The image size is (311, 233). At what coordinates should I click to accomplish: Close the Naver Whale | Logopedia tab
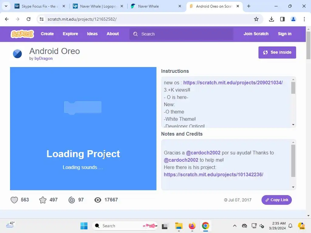[122, 6]
